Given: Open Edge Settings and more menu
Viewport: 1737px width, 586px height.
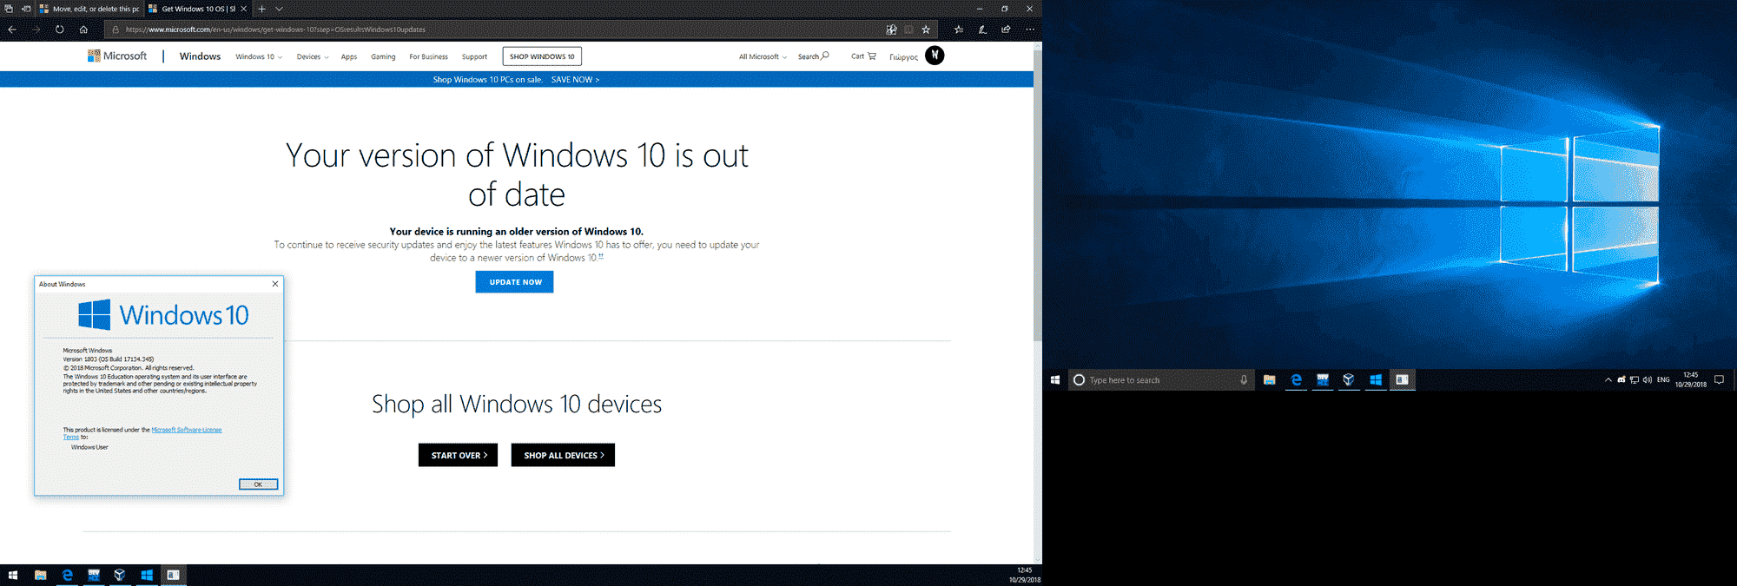Looking at the screenshot, I should pyautogui.click(x=1030, y=30).
